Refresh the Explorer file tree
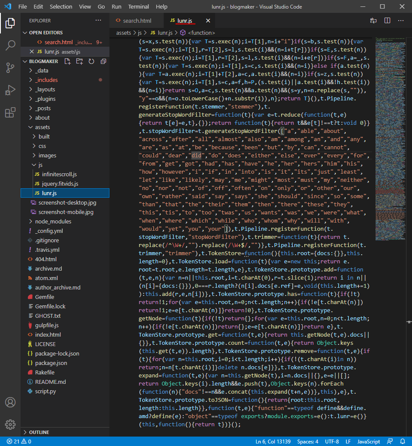 click(91, 61)
